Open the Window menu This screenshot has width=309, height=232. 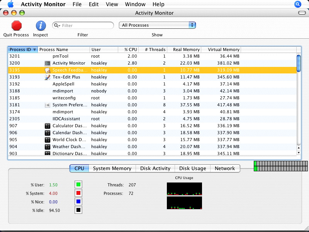tap(135, 4)
